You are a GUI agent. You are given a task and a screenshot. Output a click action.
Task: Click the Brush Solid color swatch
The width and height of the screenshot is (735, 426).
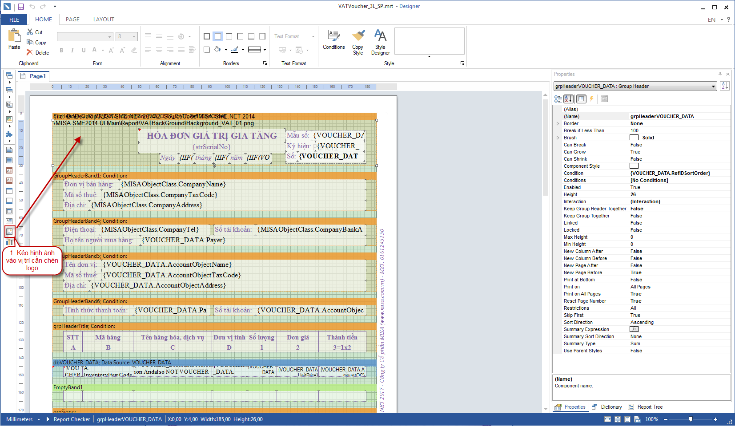point(634,138)
